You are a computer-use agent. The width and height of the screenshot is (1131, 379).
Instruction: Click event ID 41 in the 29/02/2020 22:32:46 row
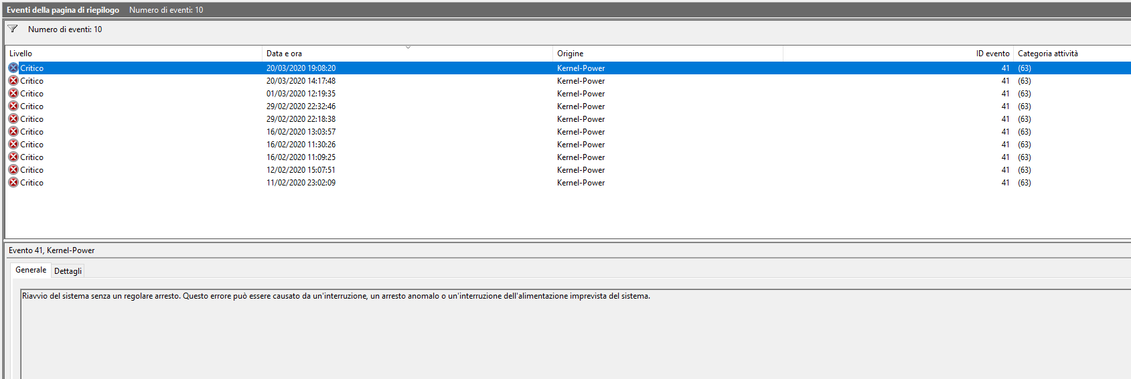1005,106
